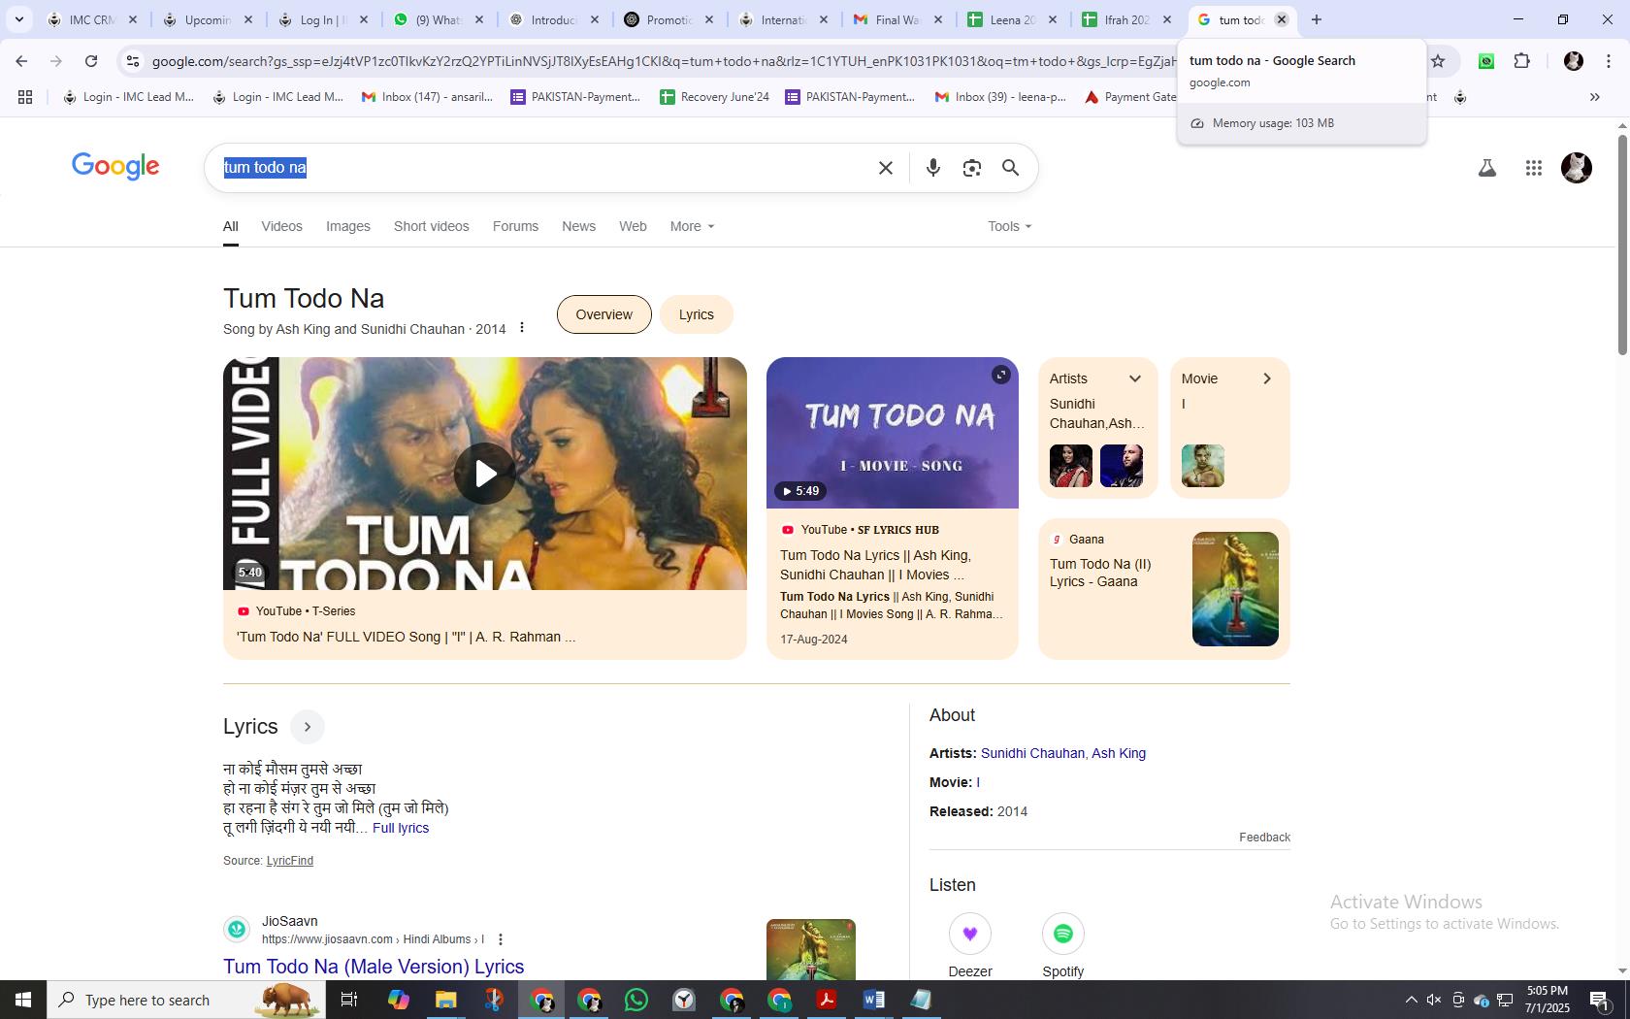Expand the SF Lyrics Hub video preview
This screenshot has height=1019, width=1630.
(1000, 375)
